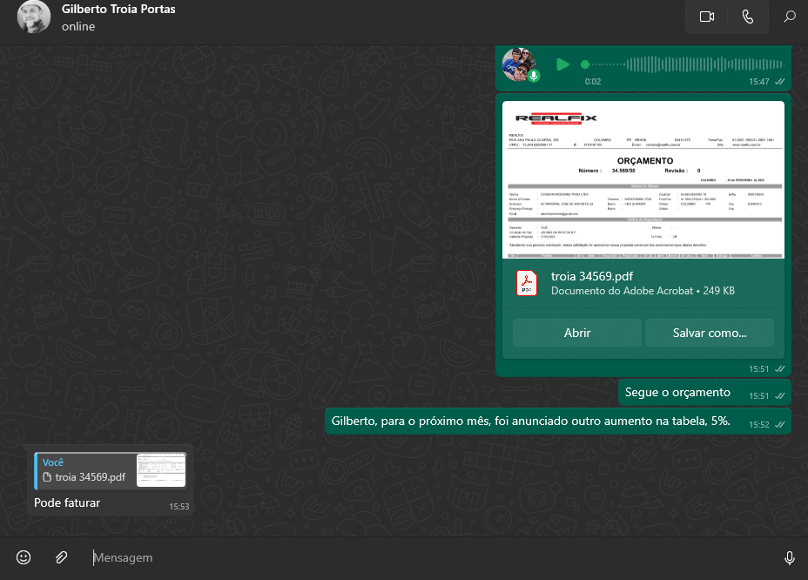Viewport: 808px width, 580px height.
Task: Click the attach file paperclip icon
Action: click(61, 557)
